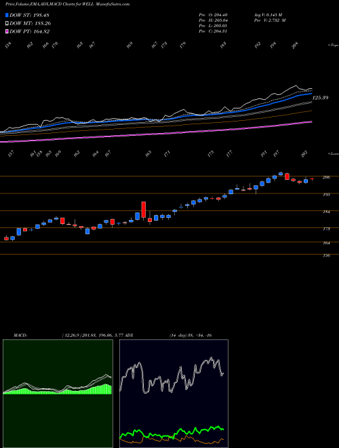Click the low value 202 above the candlesticks
This screenshot has height=448, width=339.
[x=305, y=153]
